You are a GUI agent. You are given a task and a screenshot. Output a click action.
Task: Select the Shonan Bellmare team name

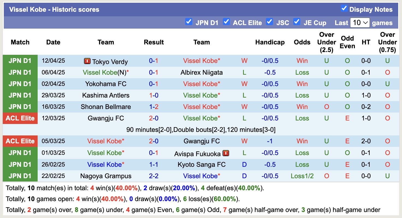point(106,107)
